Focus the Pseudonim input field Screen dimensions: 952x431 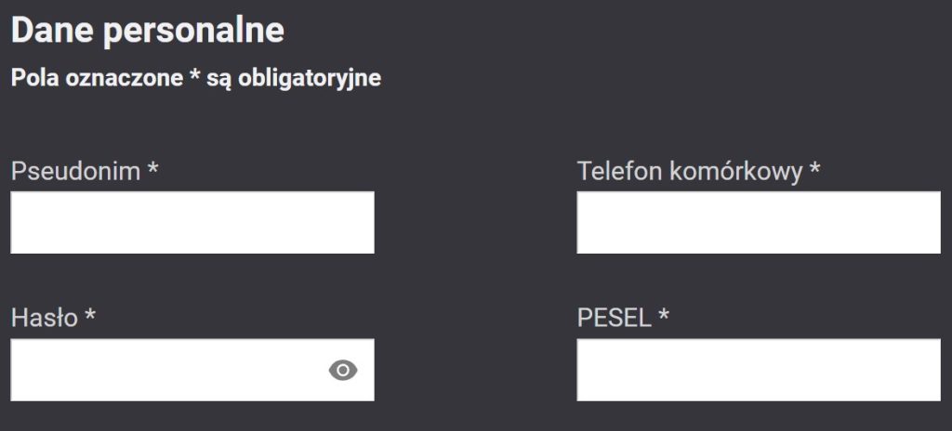[192, 223]
